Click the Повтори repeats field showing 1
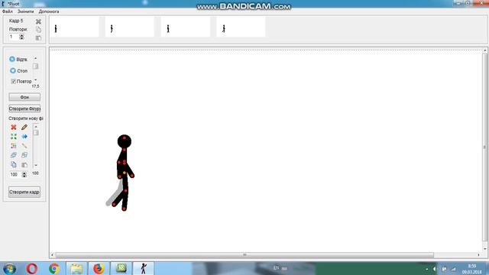Viewport: 489px width, 275px height. (x=14, y=37)
